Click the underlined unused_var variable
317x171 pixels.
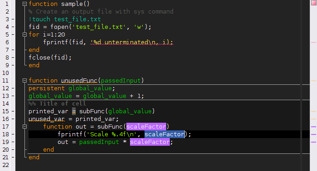[x=47, y=119]
